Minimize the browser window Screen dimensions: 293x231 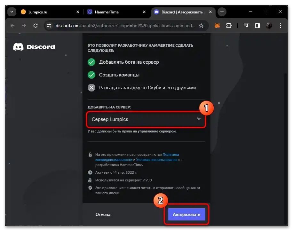[251, 12]
